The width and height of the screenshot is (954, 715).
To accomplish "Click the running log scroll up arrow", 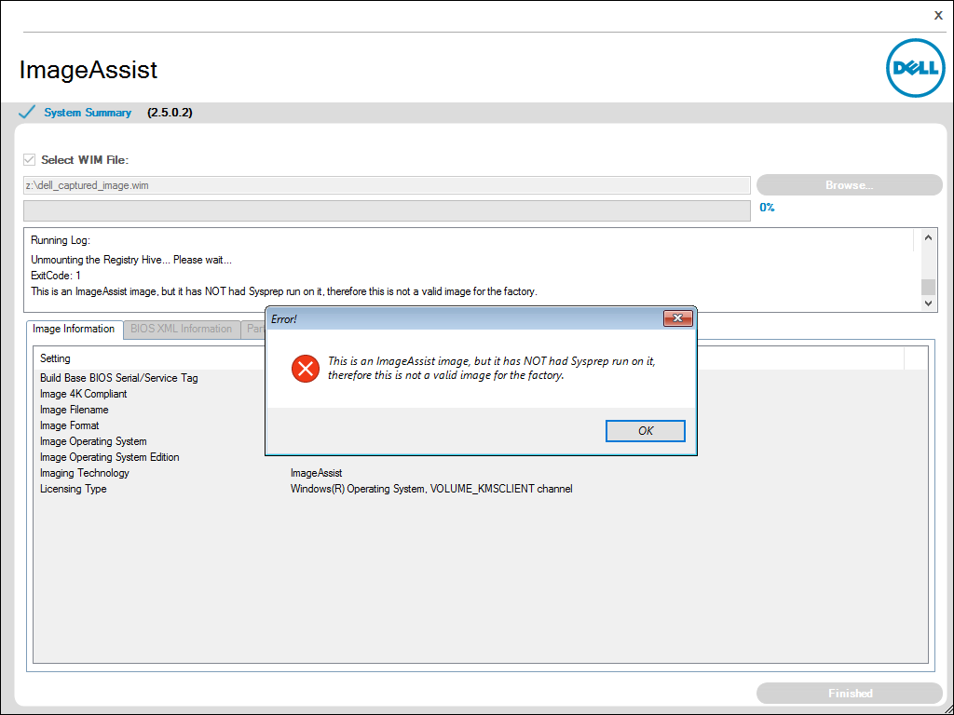I will click(x=928, y=237).
